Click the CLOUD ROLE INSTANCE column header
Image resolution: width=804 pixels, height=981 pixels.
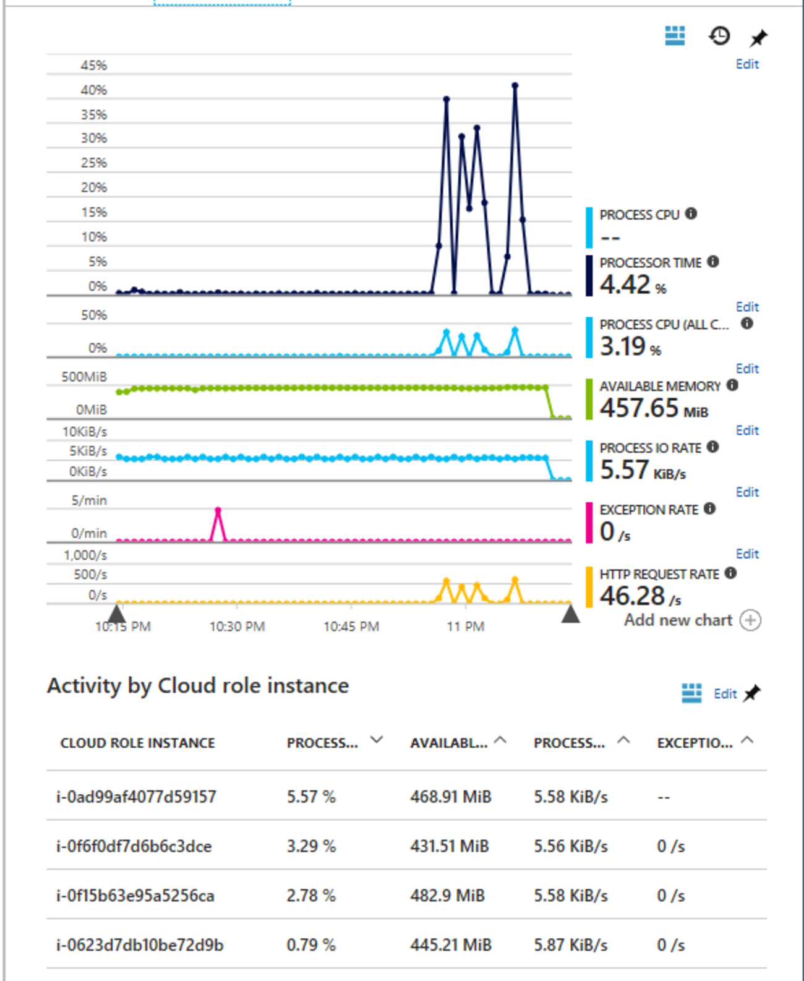point(137,743)
